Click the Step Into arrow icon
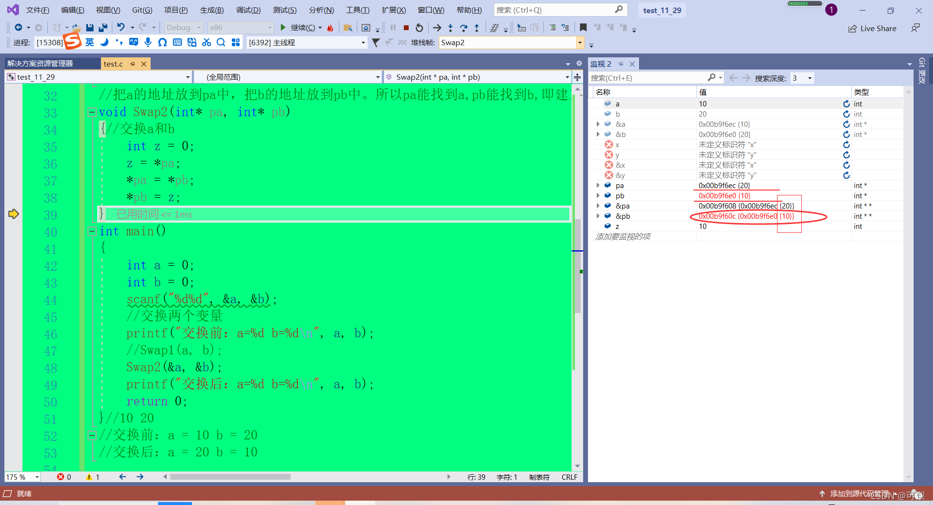Viewport: 933px width, 505px height. coord(450,28)
